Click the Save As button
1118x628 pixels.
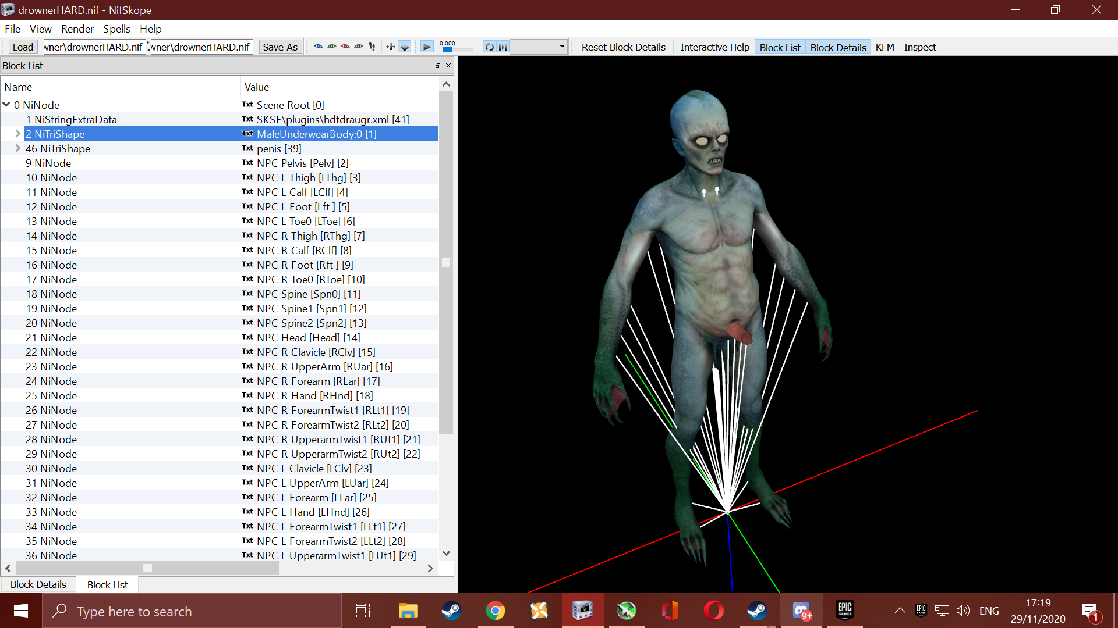coord(280,47)
